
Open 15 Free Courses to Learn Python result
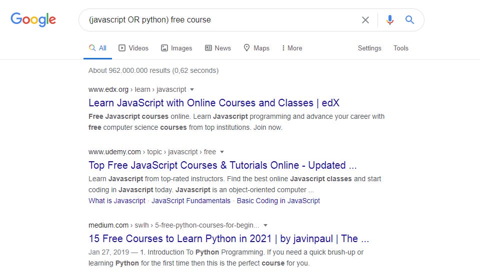(x=228, y=239)
